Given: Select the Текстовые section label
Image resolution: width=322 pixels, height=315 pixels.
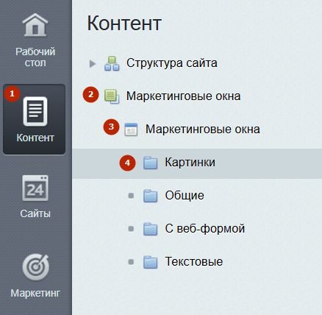Looking at the screenshot, I should pos(194,261).
